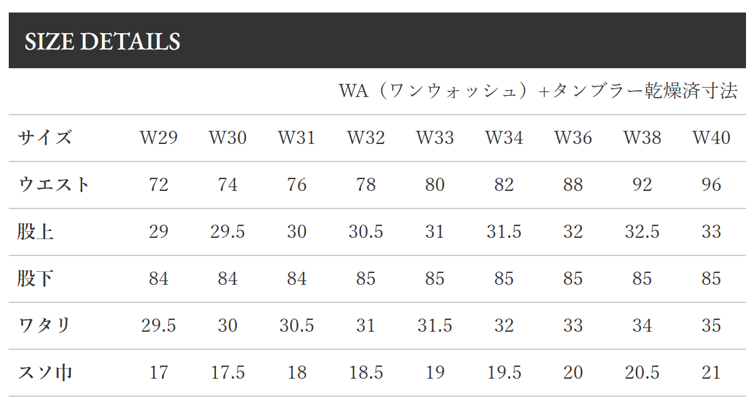Click the ワタリ row label
This screenshot has width=756, height=405.
pyautogui.click(x=44, y=326)
